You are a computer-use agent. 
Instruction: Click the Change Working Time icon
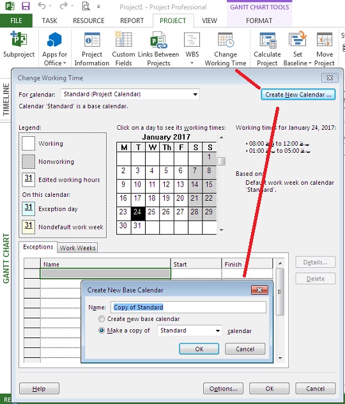tap(226, 40)
